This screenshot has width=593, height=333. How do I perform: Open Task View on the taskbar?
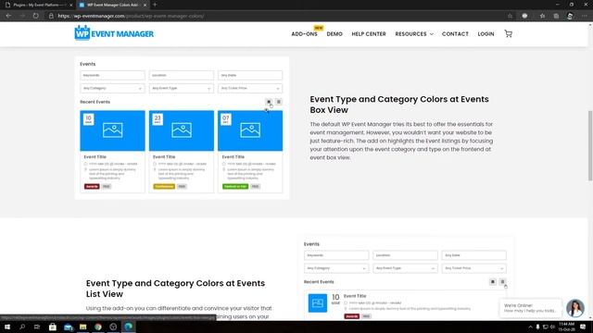tap(37, 327)
